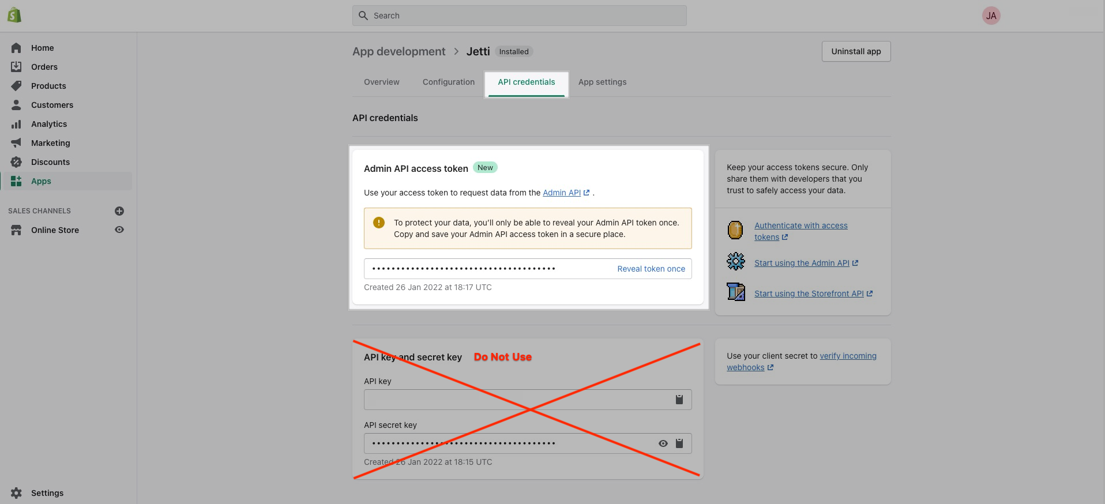Reveal API secret key with eye icon
1105x504 pixels.
[x=663, y=443]
